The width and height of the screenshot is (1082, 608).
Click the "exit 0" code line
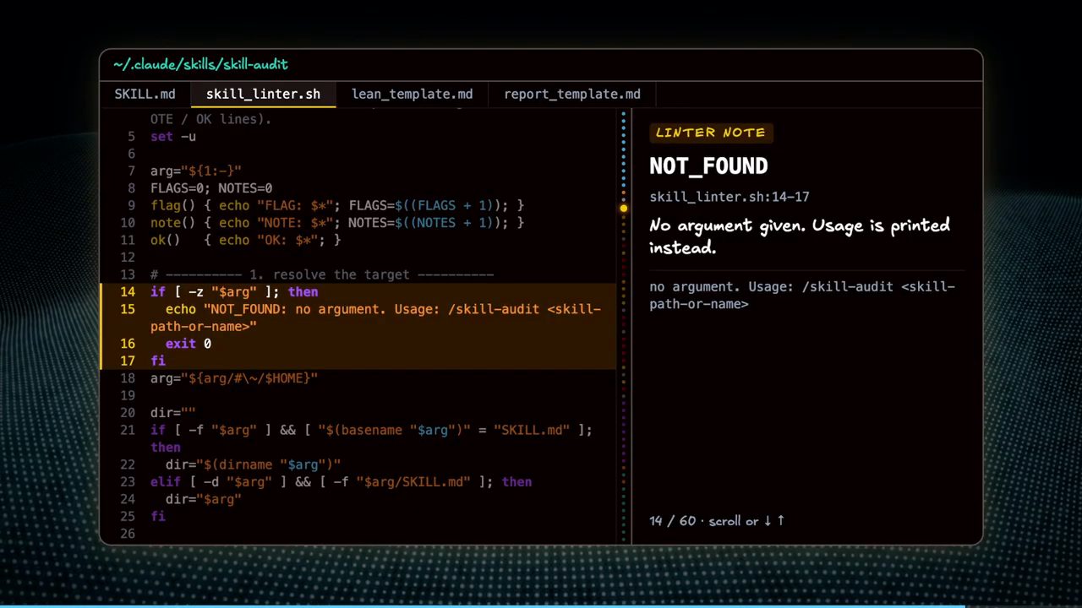tap(189, 344)
